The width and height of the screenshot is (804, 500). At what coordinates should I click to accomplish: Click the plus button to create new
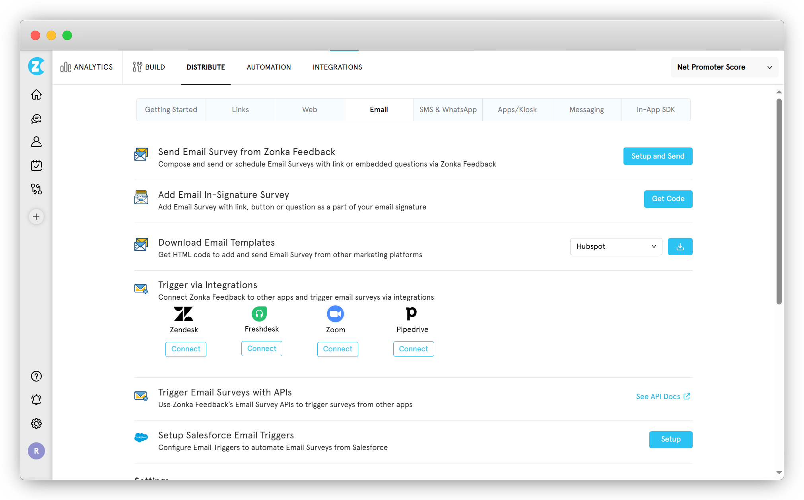point(36,217)
